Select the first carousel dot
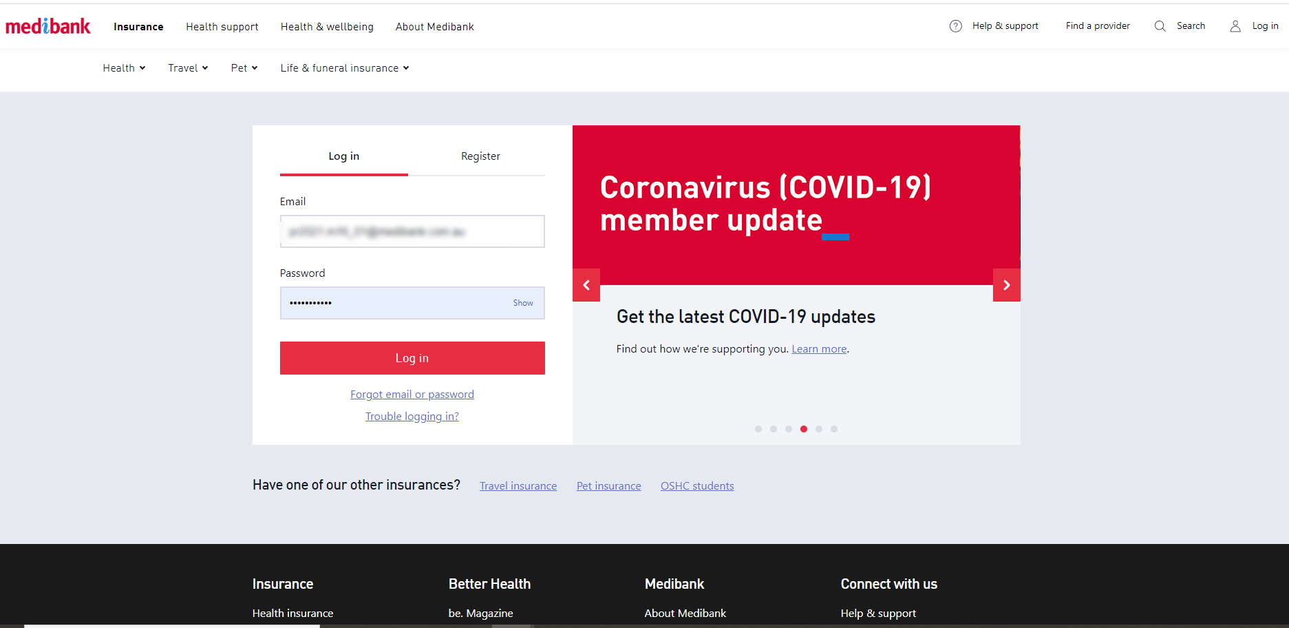Viewport: 1289px width, 628px height. 758,428
